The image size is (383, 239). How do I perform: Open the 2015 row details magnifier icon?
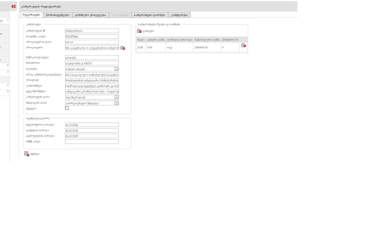(243, 45)
